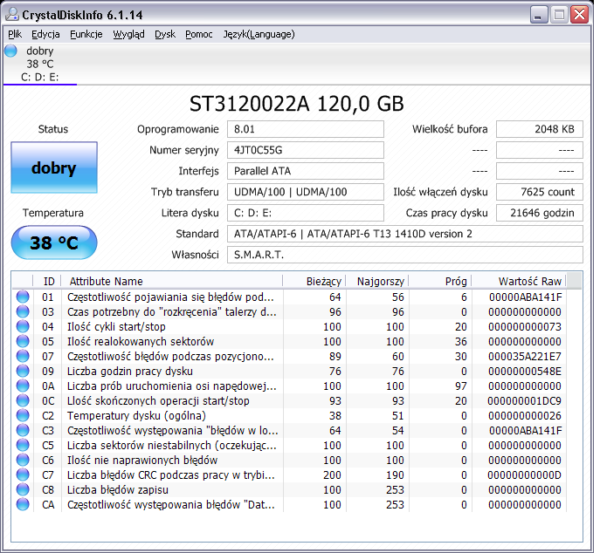Viewport: 600px width, 553px height.
Task: Click raw value 000035A221E7
Action: pyautogui.click(x=525, y=356)
